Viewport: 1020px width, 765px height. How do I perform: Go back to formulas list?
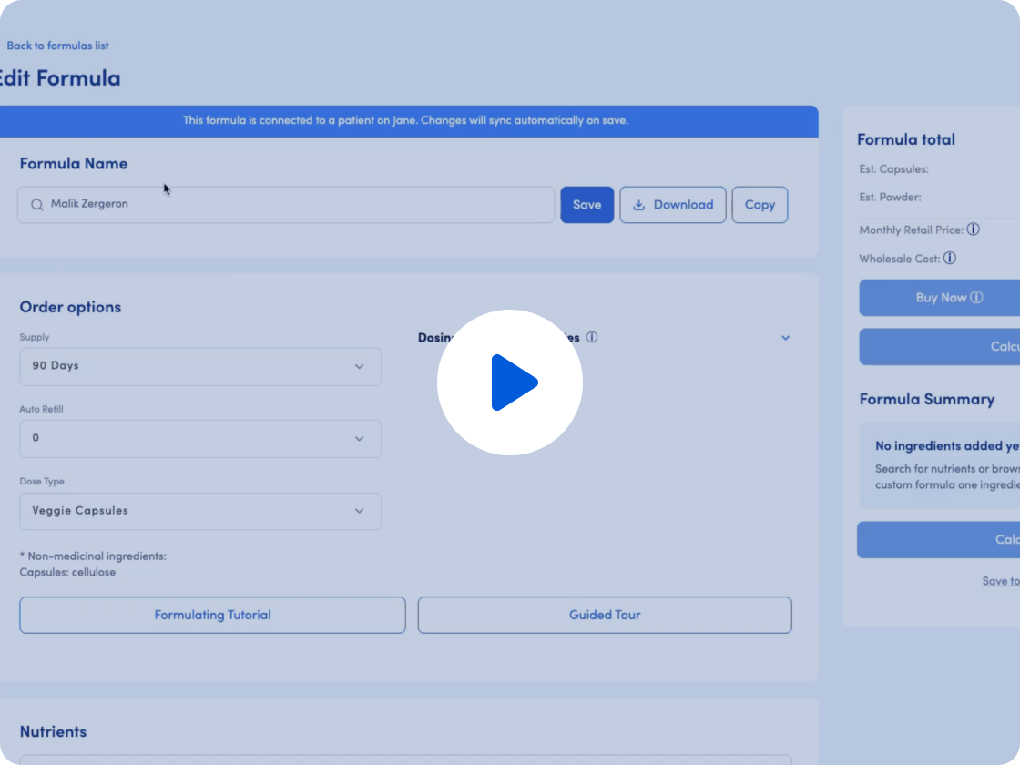tap(58, 46)
